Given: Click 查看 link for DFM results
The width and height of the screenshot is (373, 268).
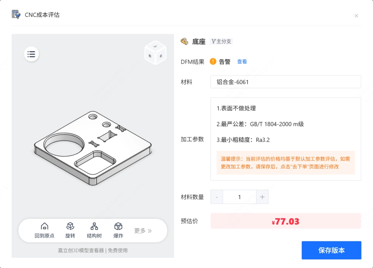Looking at the screenshot, I should [242, 62].
